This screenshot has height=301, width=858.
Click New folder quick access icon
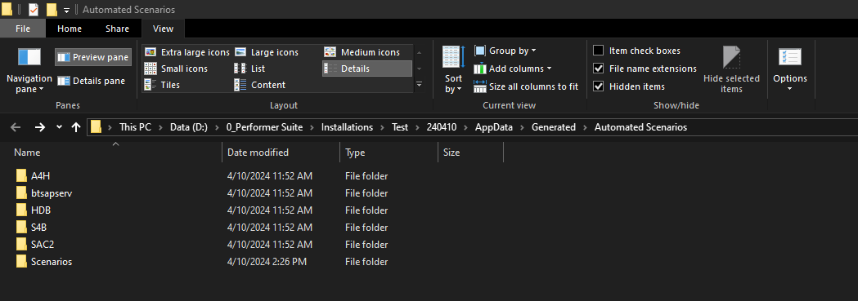coord(52,9)
